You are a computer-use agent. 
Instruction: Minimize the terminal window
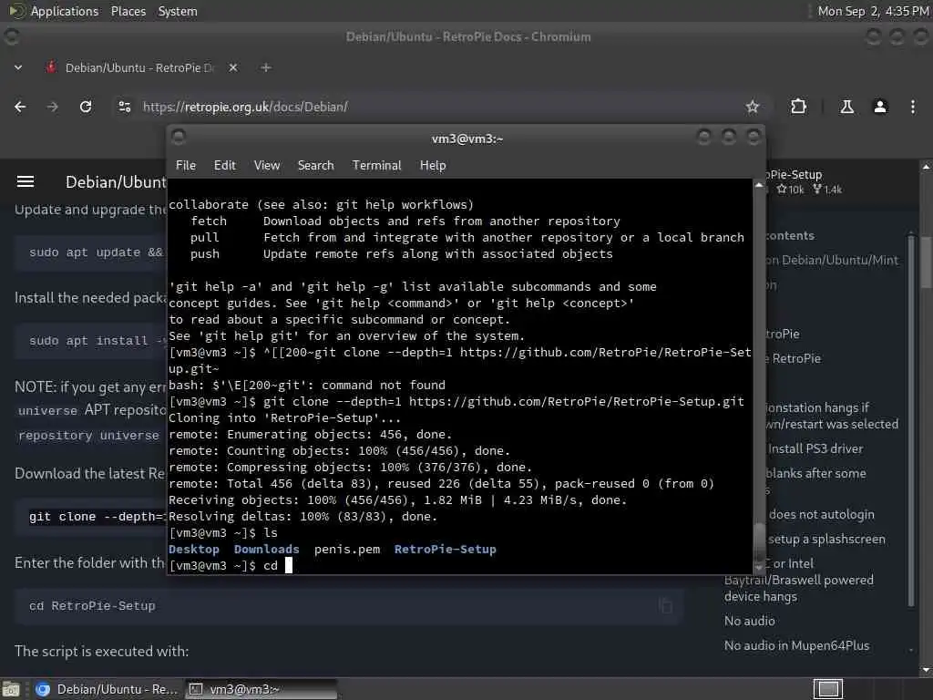tap(704, 138)
